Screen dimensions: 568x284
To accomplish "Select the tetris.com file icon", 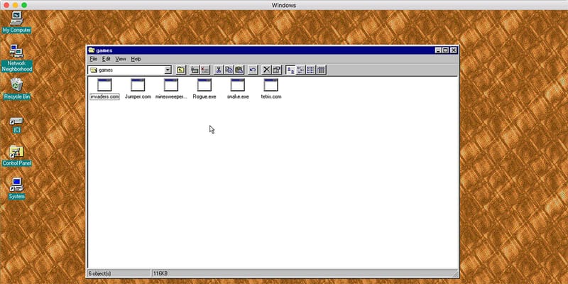I will (271, 85).
